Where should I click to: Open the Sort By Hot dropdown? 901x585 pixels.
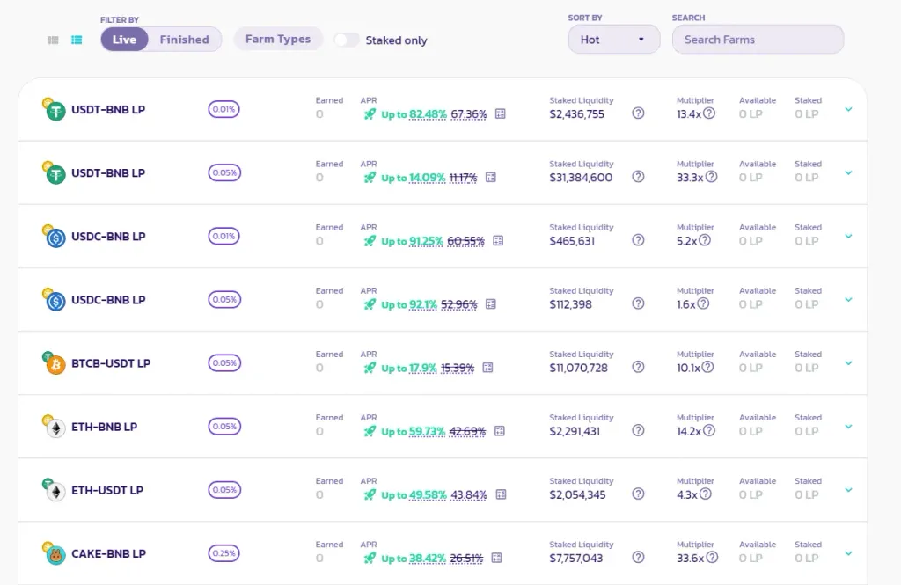coord(613,40)
